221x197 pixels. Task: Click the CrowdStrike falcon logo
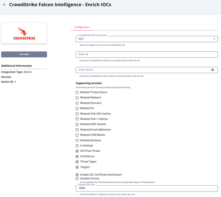coord(24,33)
